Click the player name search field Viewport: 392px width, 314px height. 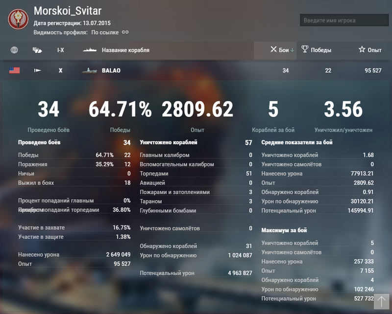[344, 21]
